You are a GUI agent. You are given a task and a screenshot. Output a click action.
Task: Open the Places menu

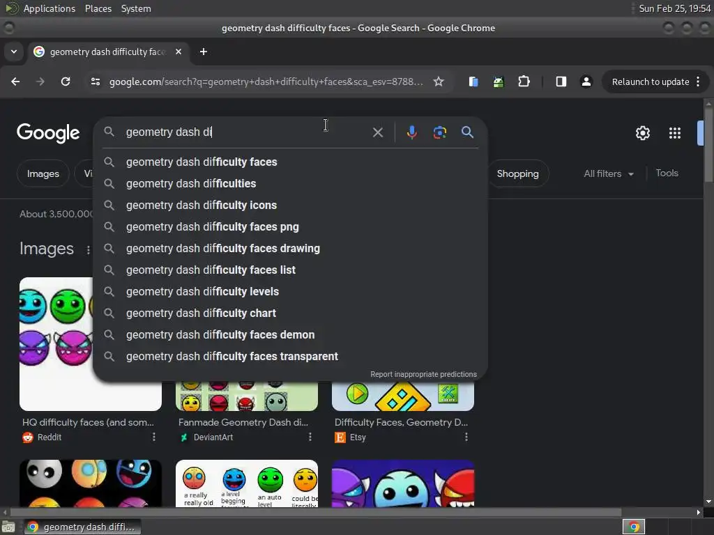click(98, 8)
